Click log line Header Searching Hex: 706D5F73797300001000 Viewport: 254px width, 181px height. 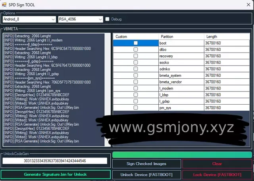[x=47, y=82]
